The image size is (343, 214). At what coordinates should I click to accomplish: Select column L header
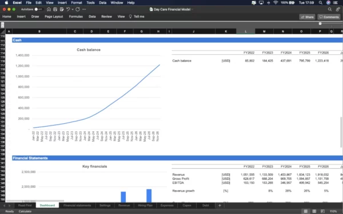point(246,31)
